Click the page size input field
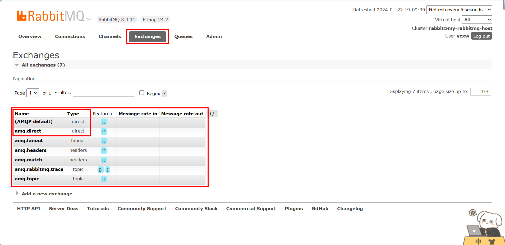Viewport: 505px width, 245px height. pyautogui.click(x=480, y=92)
